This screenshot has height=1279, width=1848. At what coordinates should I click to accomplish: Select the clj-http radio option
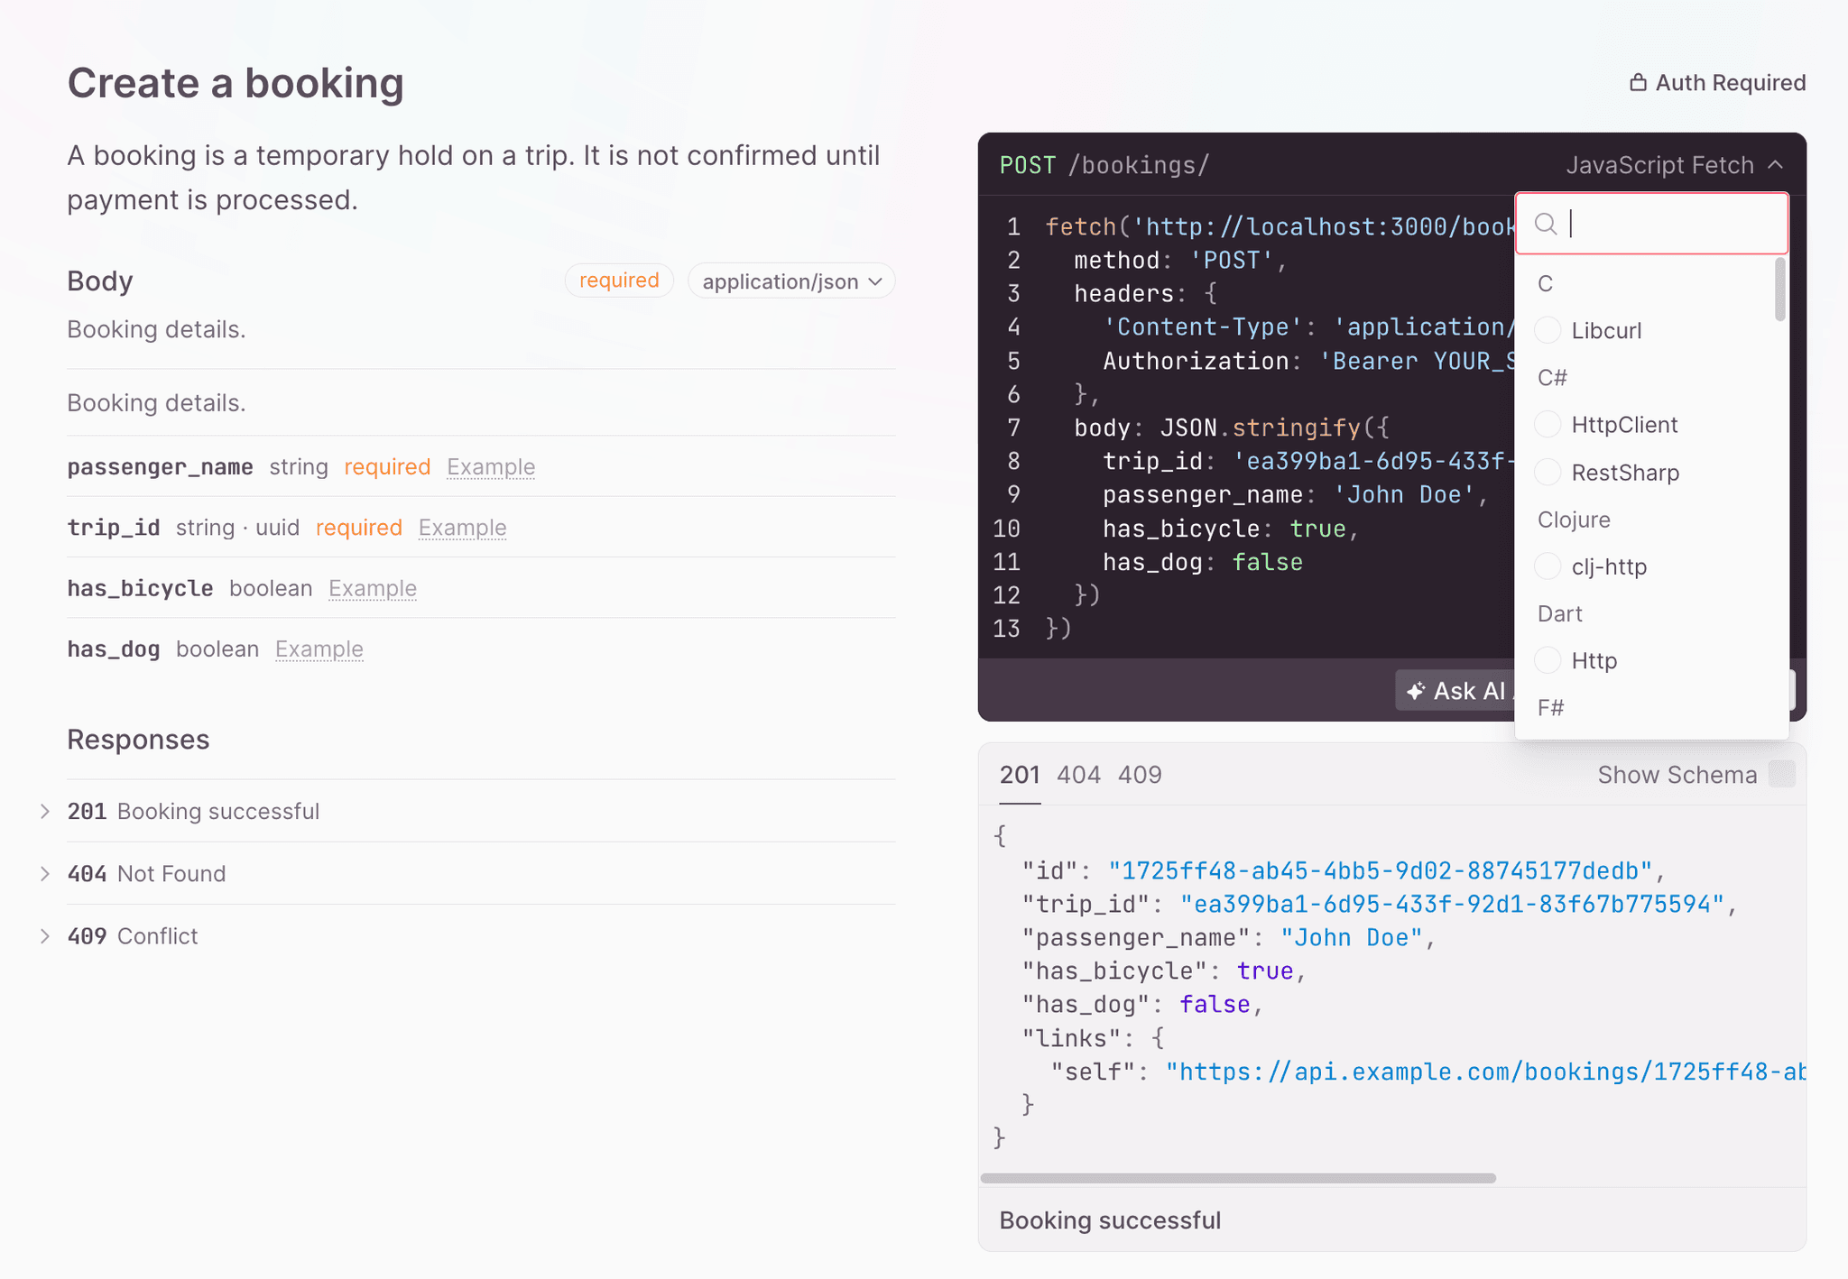[x=1548, y=566]
